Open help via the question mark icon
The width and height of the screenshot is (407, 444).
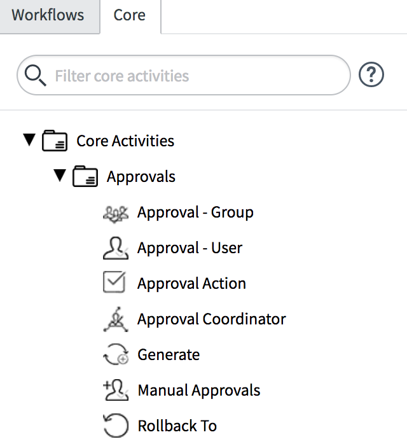tap(371, 75)
